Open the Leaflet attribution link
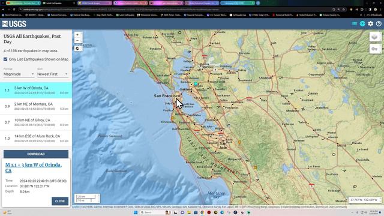This screenshot has width=384, height=216. coord(76,207)
